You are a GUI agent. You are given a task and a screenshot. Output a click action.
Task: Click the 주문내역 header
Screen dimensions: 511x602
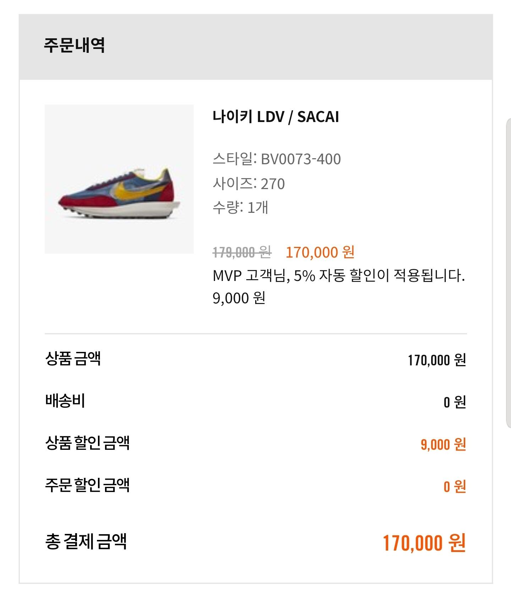(x=74, y=45)
